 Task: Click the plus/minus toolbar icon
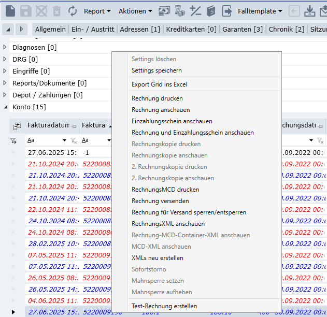click(x=195, y=11)
